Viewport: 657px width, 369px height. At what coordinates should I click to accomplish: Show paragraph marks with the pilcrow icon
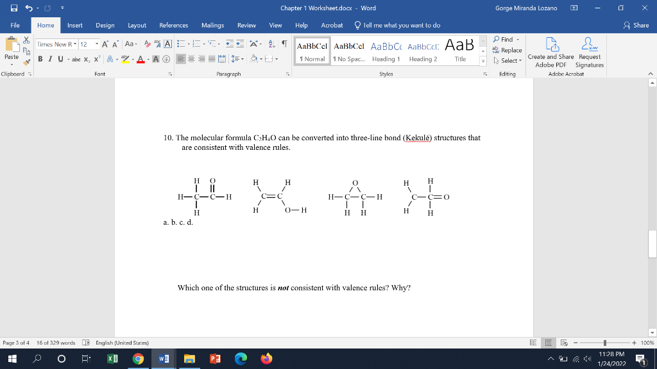pyautogui.click(x=283, y=44)
